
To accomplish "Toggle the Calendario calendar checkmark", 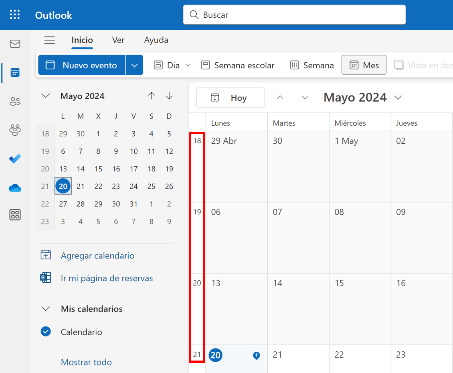I will (46, 331).
